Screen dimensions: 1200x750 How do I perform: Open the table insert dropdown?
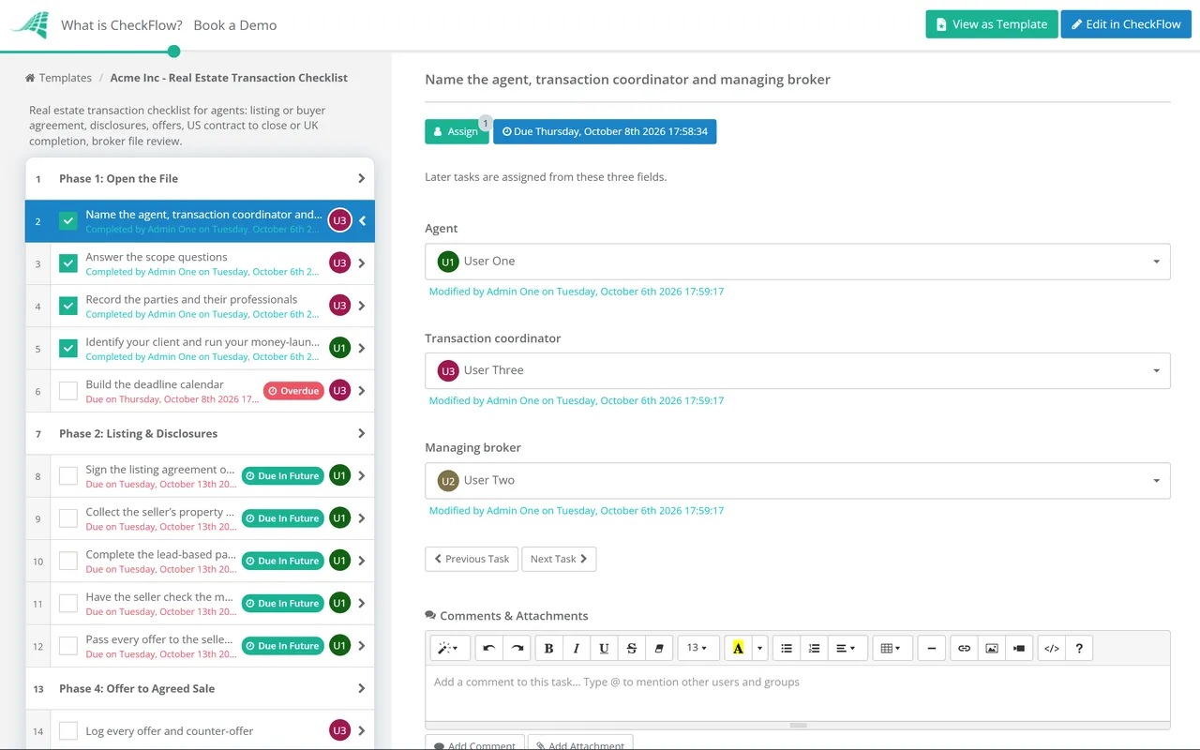(892, 648)
